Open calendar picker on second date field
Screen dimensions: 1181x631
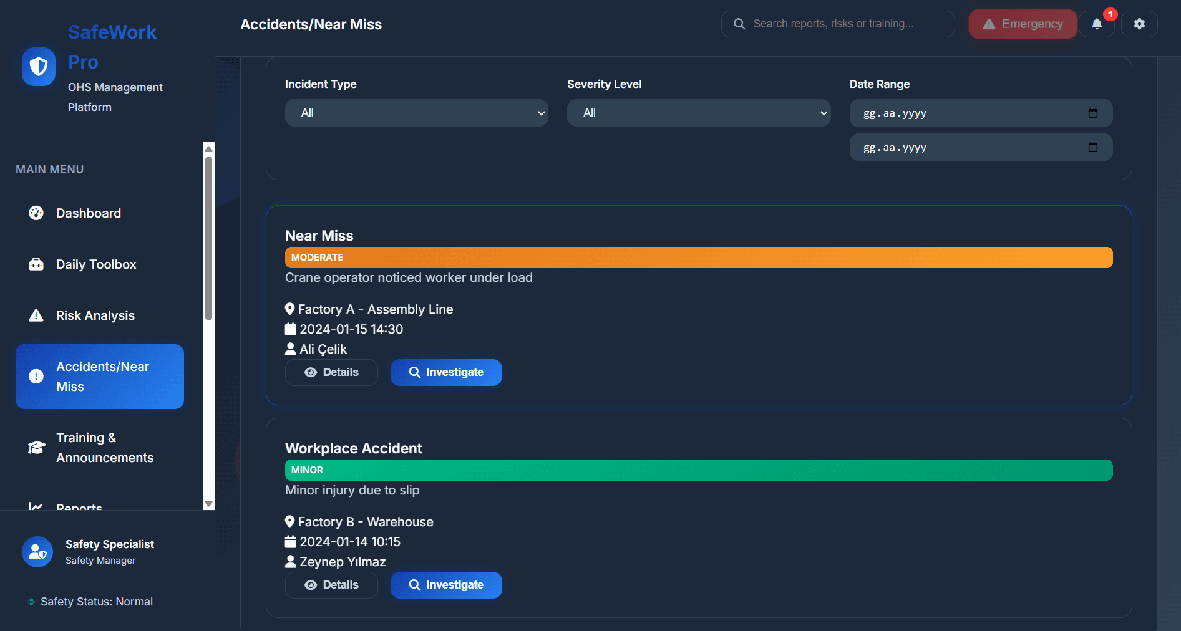(x=1092, y=147)
